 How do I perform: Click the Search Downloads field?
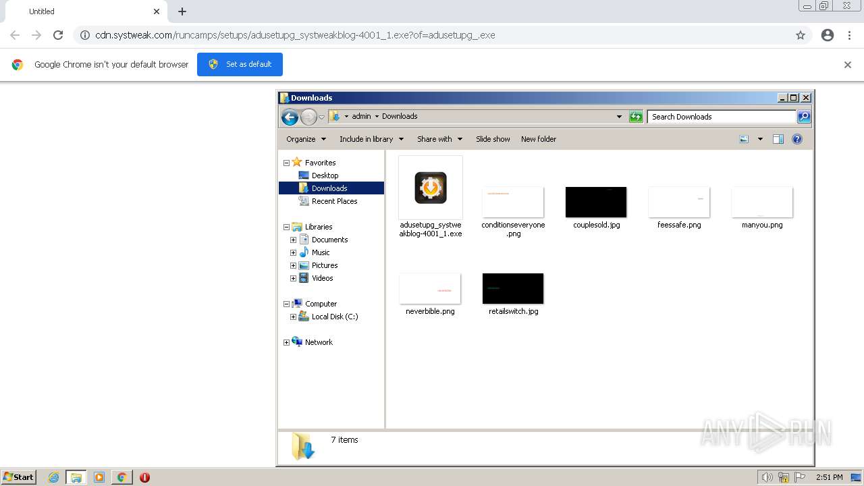pyautogui.click(x=721, y=117)
